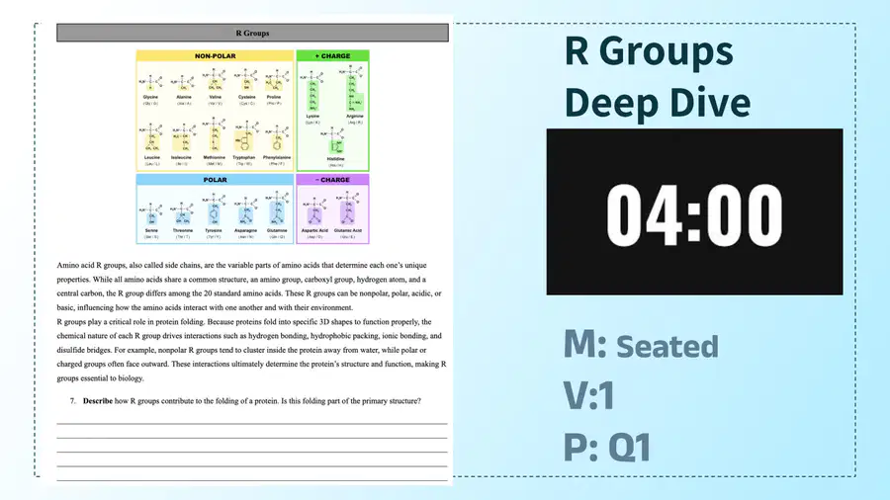Click the Asparagine label

[x=246, y=230]
